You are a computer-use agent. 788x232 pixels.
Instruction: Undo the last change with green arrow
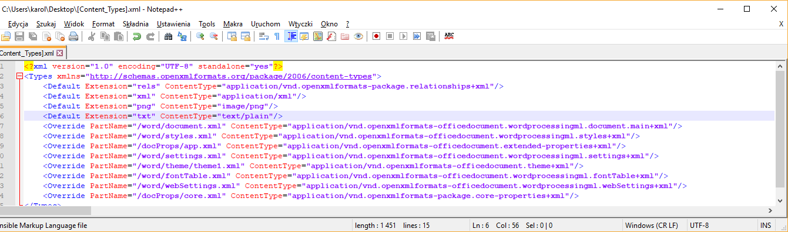tap(137, 36)
